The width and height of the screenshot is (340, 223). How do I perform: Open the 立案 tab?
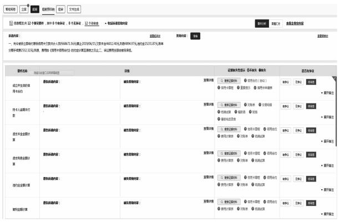(23, 9)
